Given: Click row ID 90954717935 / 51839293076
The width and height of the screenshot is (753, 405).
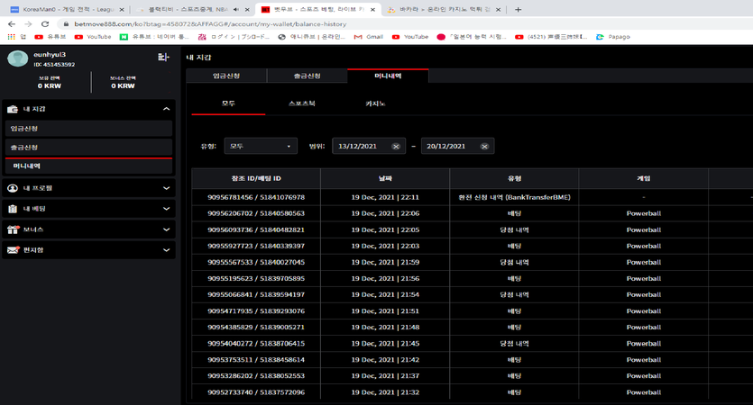Looking at the screenshot, I should [x=256, y=311].
